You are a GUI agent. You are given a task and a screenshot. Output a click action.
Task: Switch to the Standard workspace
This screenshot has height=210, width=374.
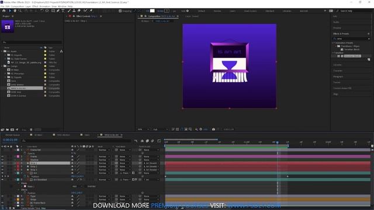coord(270,11)
